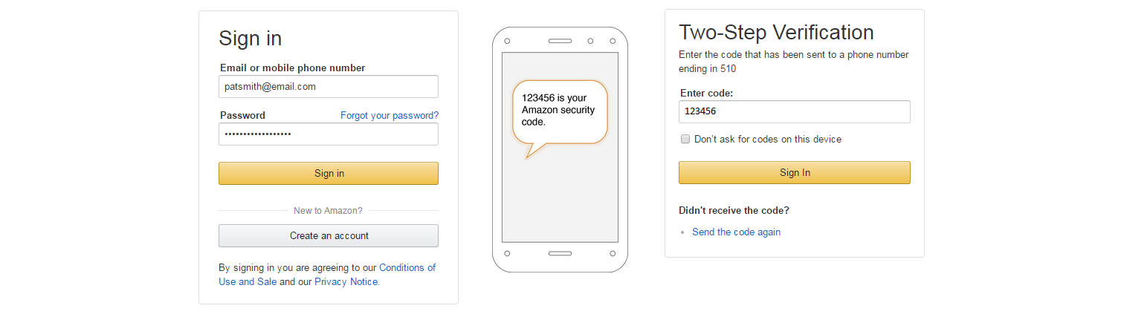This screenshot has height=320, width=1124.
Task: Tap the phone's top speaker slot
Action: (560, 41)
